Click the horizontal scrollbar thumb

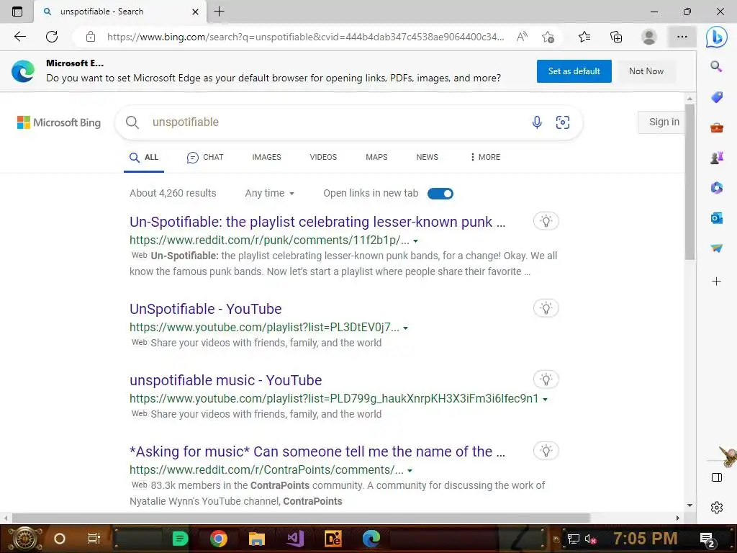point(301,518)
